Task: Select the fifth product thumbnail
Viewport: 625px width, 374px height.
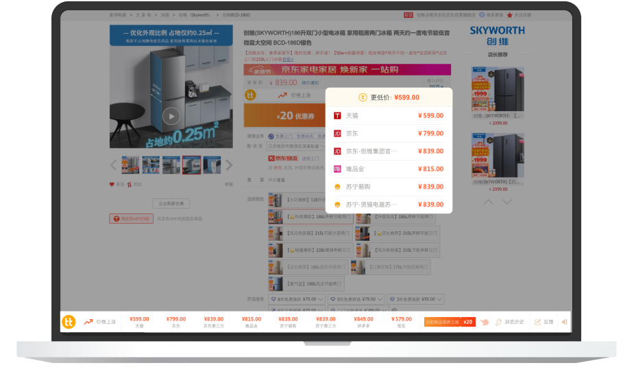Action: point(212,165)
